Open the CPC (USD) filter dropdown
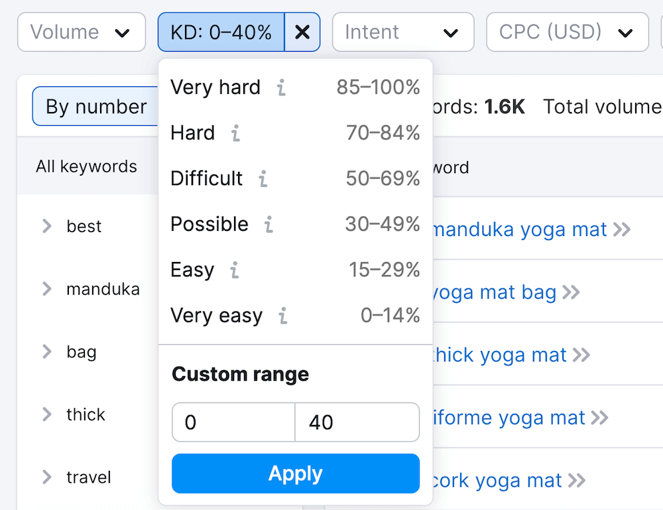Image resolution: width=663 pixels, height=510 pixels. [x=567, y=32]
